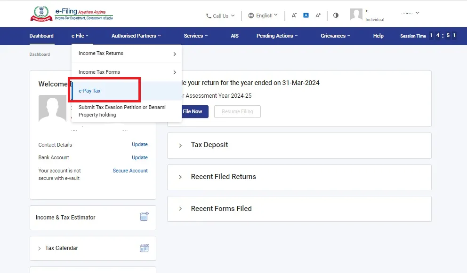The image size is (467, 273).
Task: Open the English language dropdown
Action: tap(263, 15)
